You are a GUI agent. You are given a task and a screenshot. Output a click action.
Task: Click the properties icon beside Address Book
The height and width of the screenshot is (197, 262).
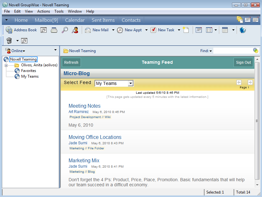[x=43, y=30]
